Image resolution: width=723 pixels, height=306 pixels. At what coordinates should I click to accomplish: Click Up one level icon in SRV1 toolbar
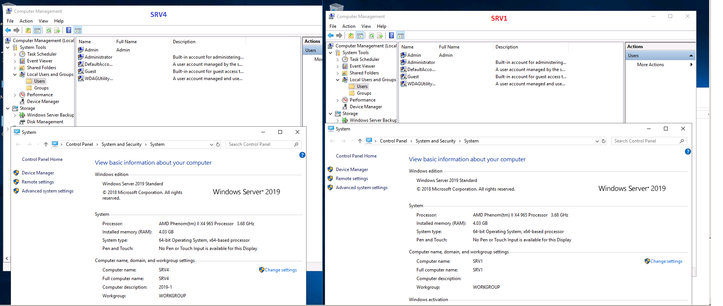pyautogui.click(x=351, y=35)
